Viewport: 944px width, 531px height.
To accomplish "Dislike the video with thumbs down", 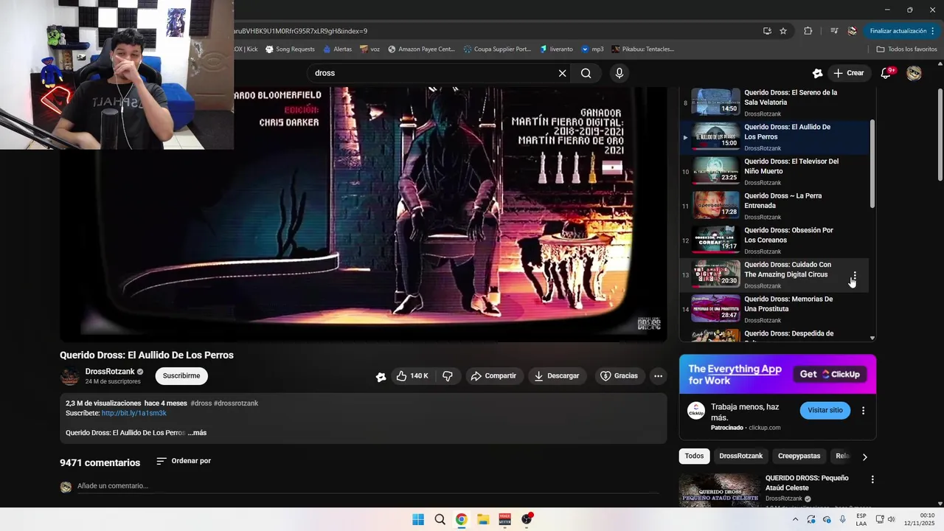I will 448,376.
